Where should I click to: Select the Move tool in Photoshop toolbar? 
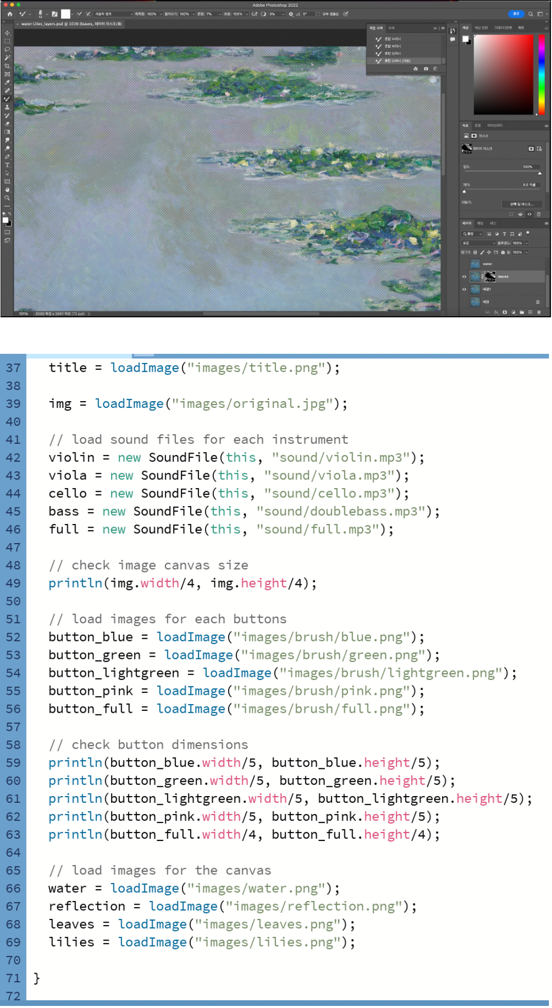click(x=7, y=33)
